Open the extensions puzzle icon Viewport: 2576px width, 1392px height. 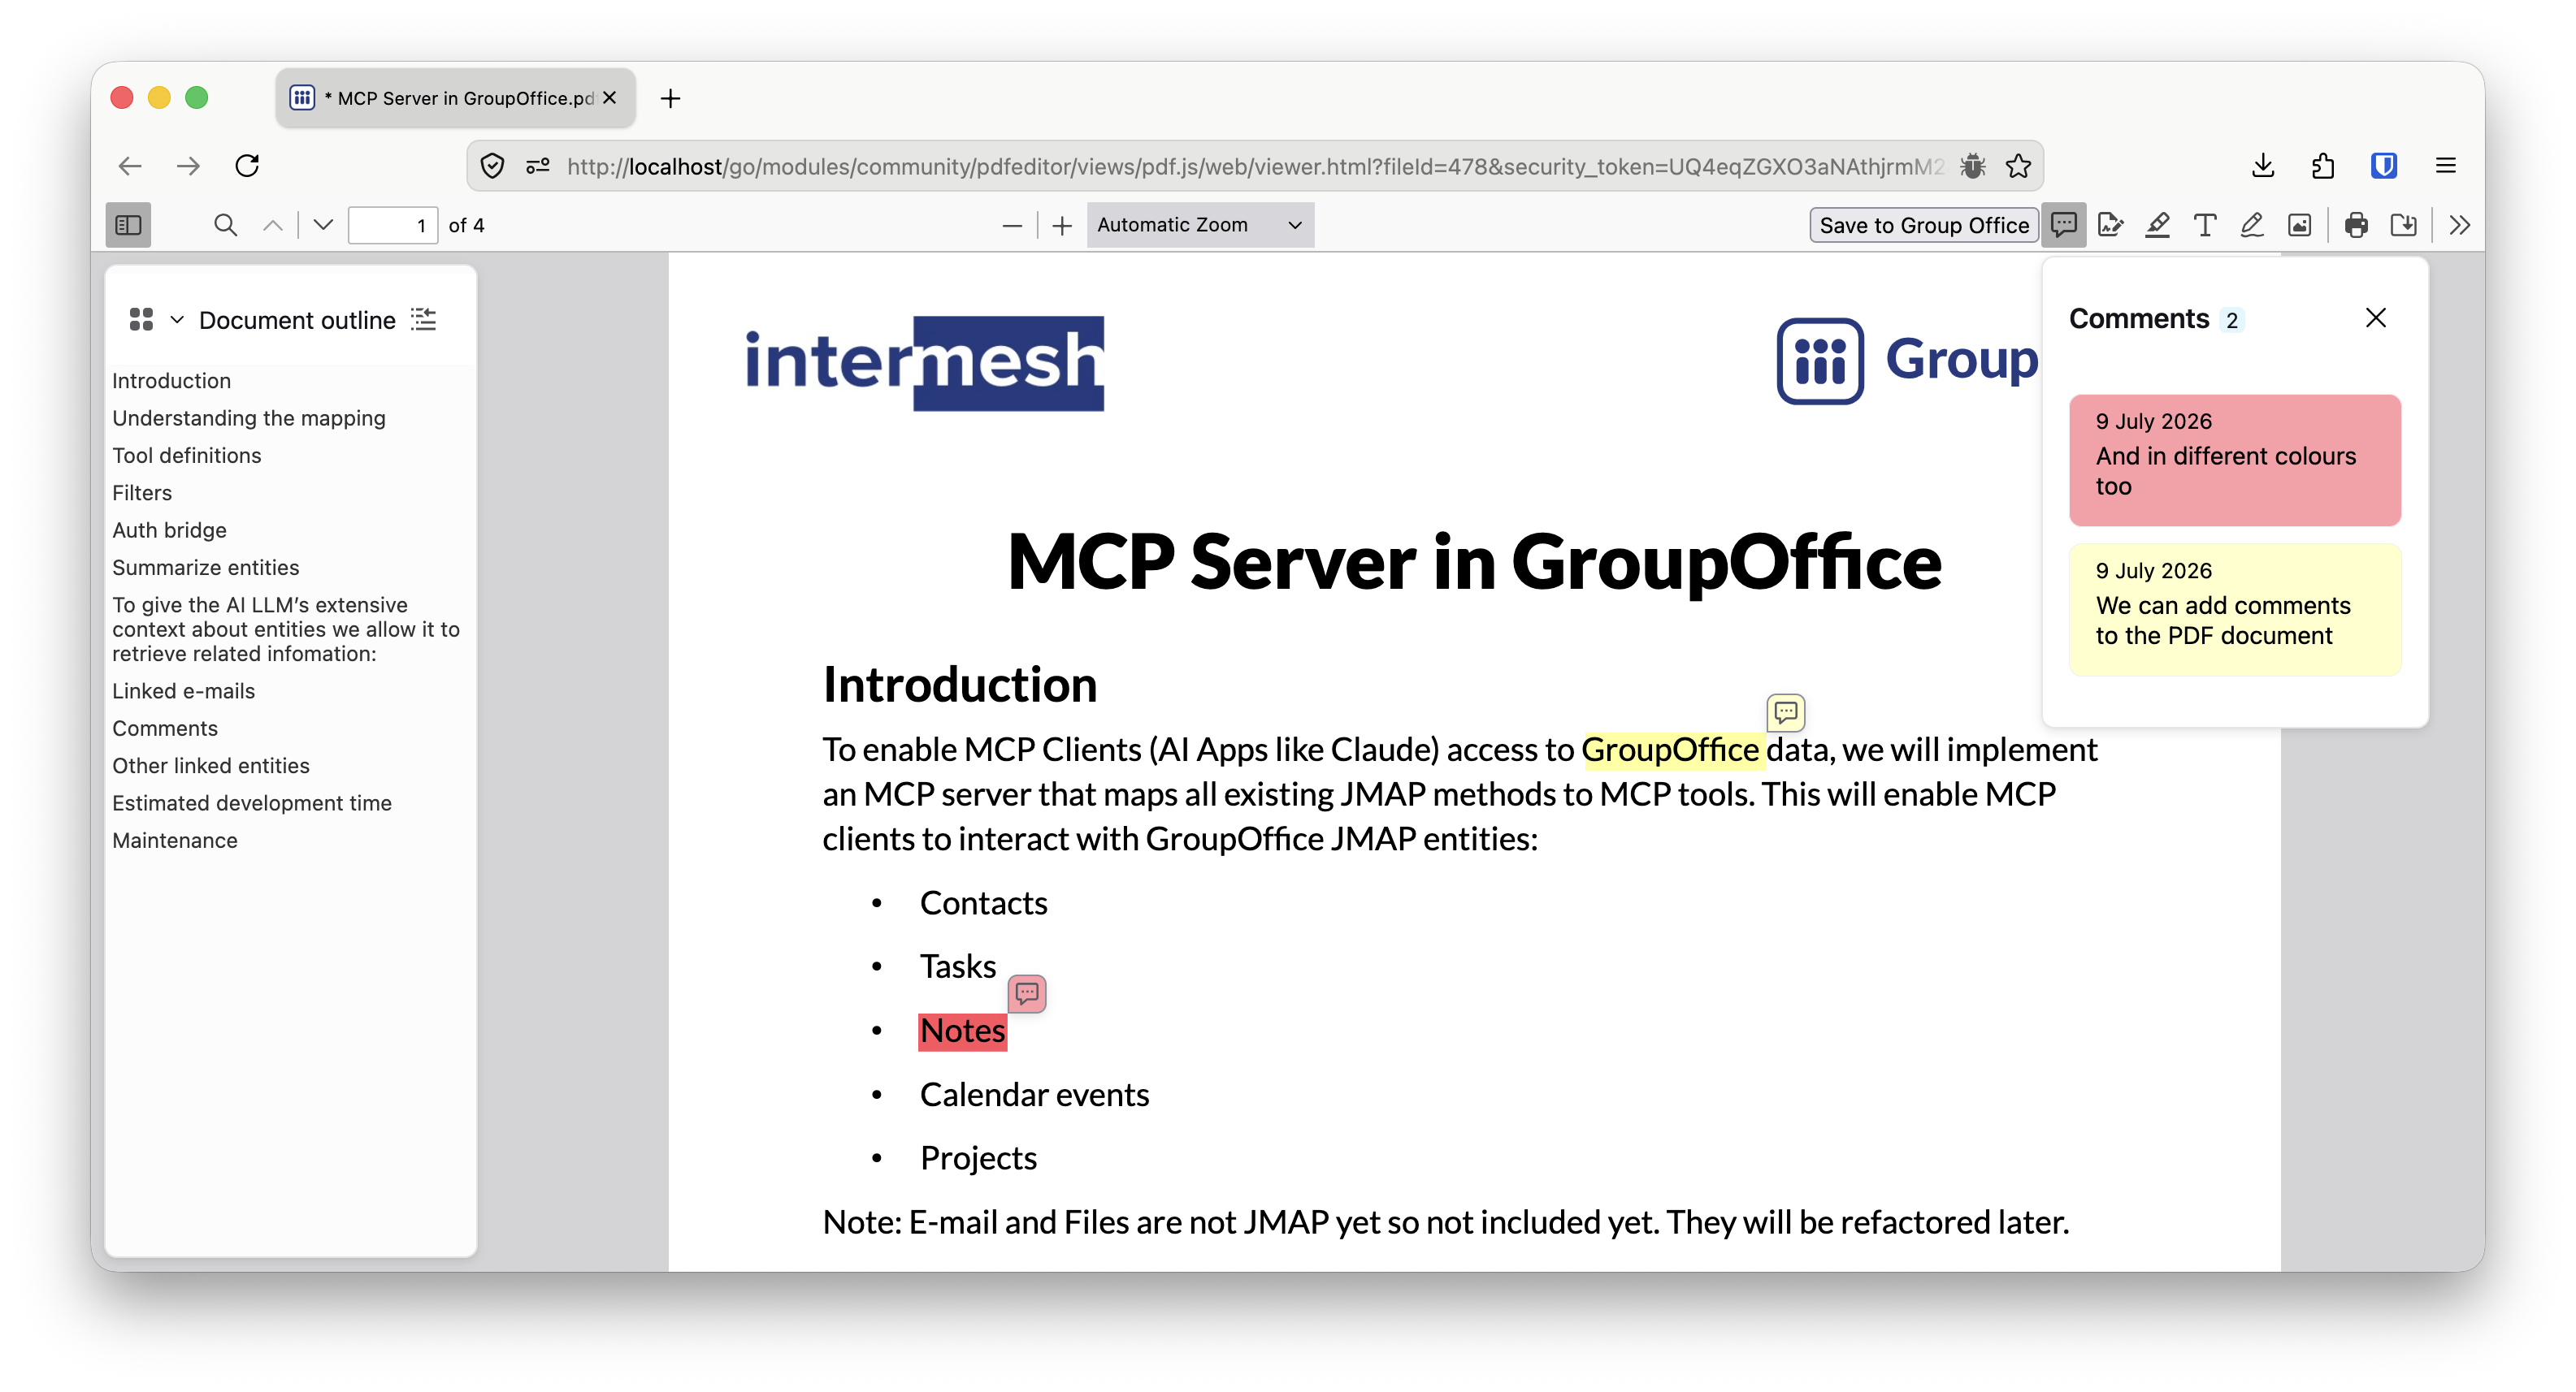(2323, 166)
